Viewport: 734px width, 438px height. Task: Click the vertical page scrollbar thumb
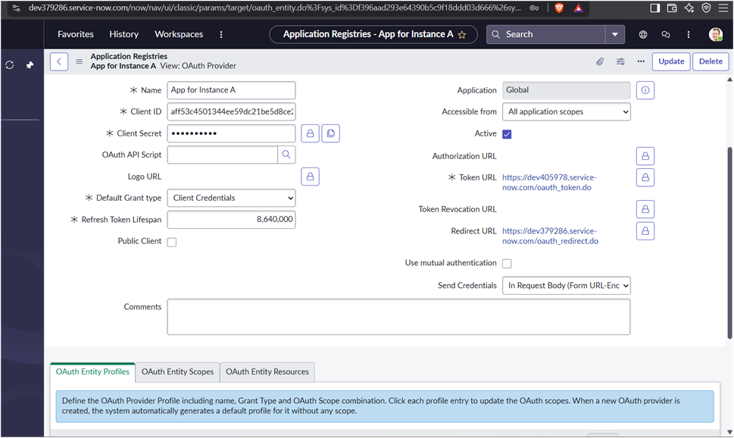tap(729, 243)
